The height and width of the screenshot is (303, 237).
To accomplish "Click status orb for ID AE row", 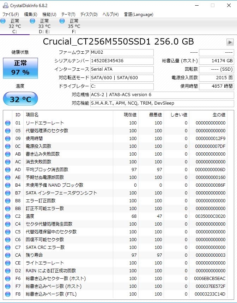I will (8, 177).
